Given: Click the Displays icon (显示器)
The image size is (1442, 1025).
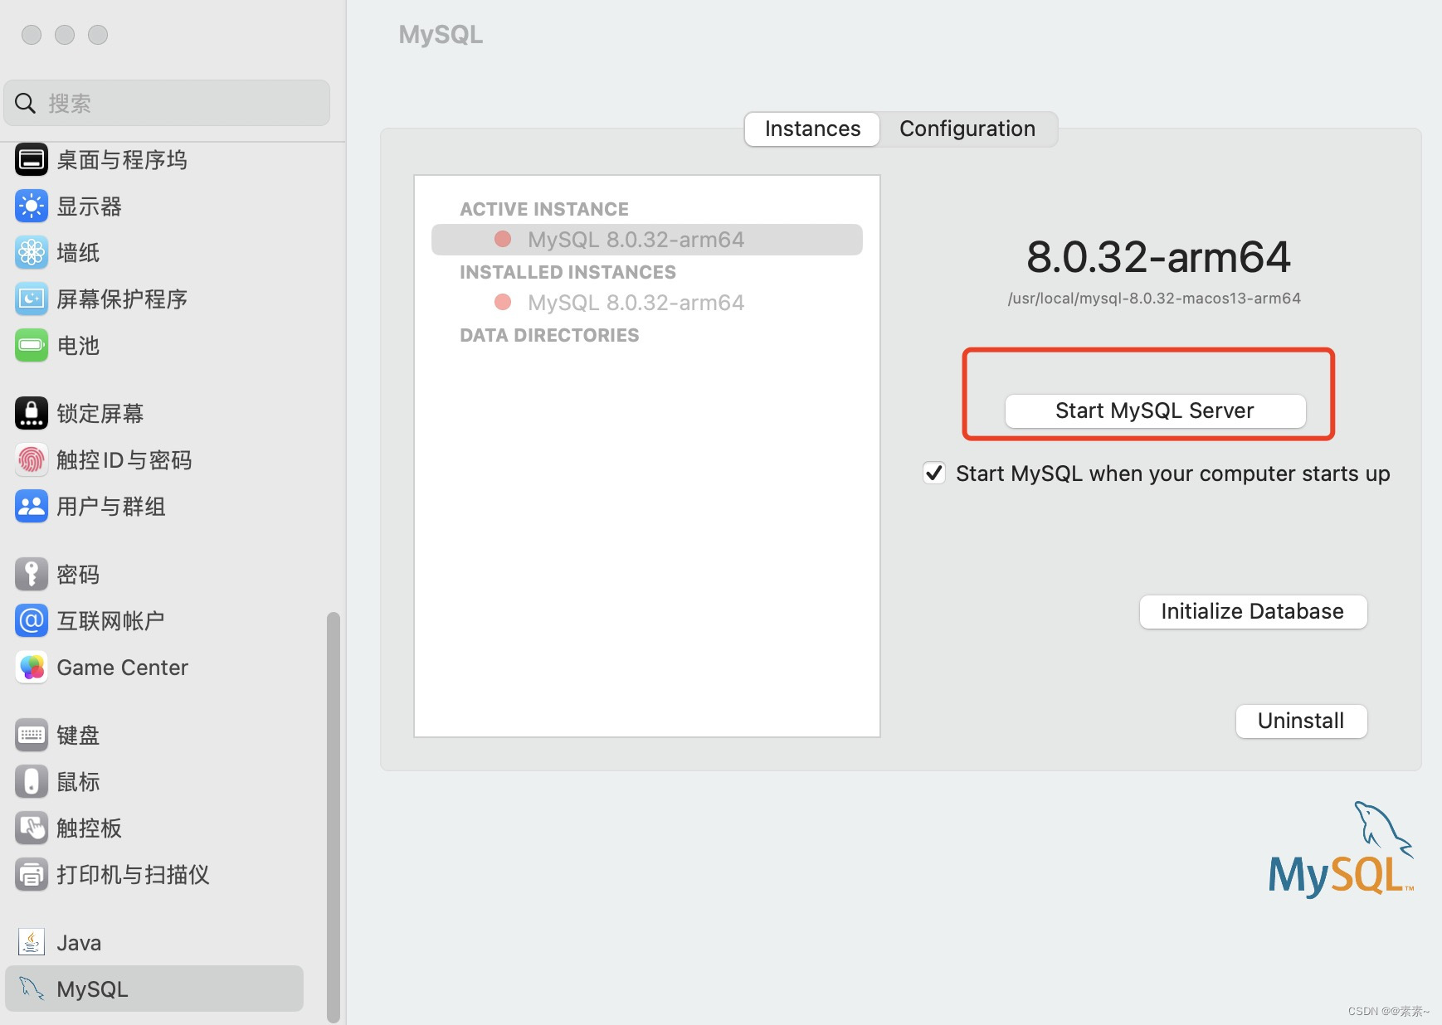Looking at the screenshot, I should pos(32,206).
